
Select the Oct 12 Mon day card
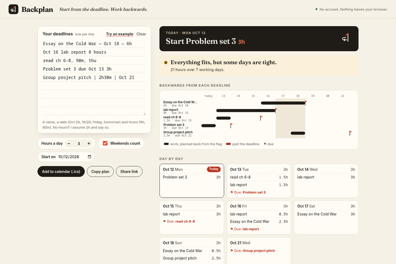(x=192, y=180)
